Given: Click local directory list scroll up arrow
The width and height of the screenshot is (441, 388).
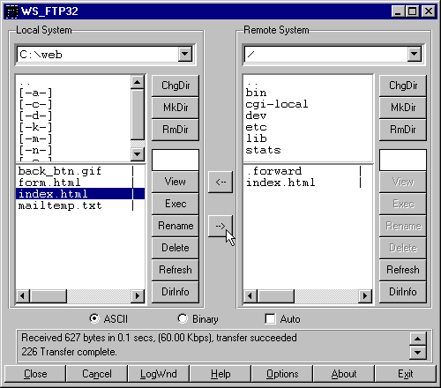Looking at the screenshot, I should coord(138,82).
